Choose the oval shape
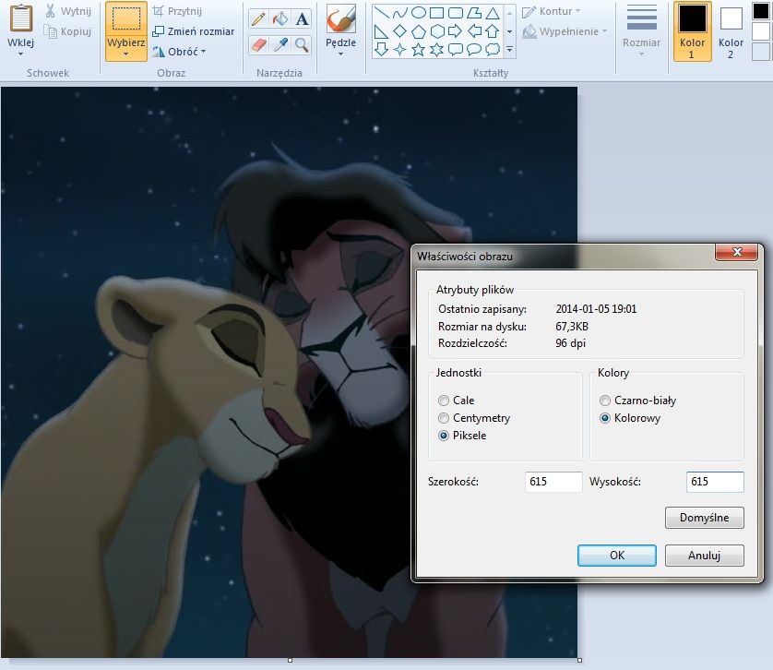Screen dimensions: 773x670 (x=419, y=13)
